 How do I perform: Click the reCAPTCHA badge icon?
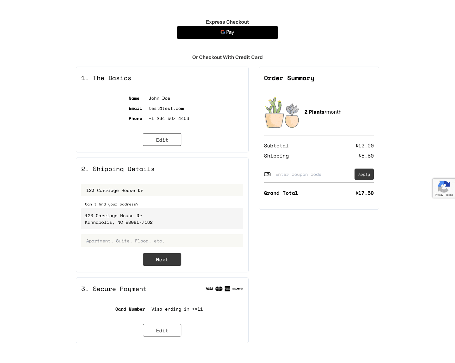tap(444, 187)
